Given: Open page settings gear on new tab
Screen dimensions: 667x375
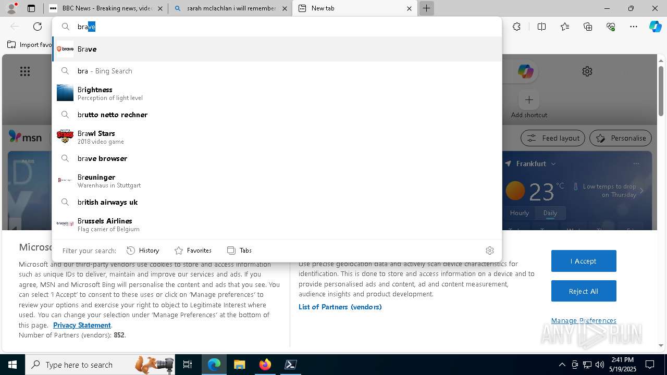Looking at the screenshot, I should pyautogui.click(x=587, y=71).
